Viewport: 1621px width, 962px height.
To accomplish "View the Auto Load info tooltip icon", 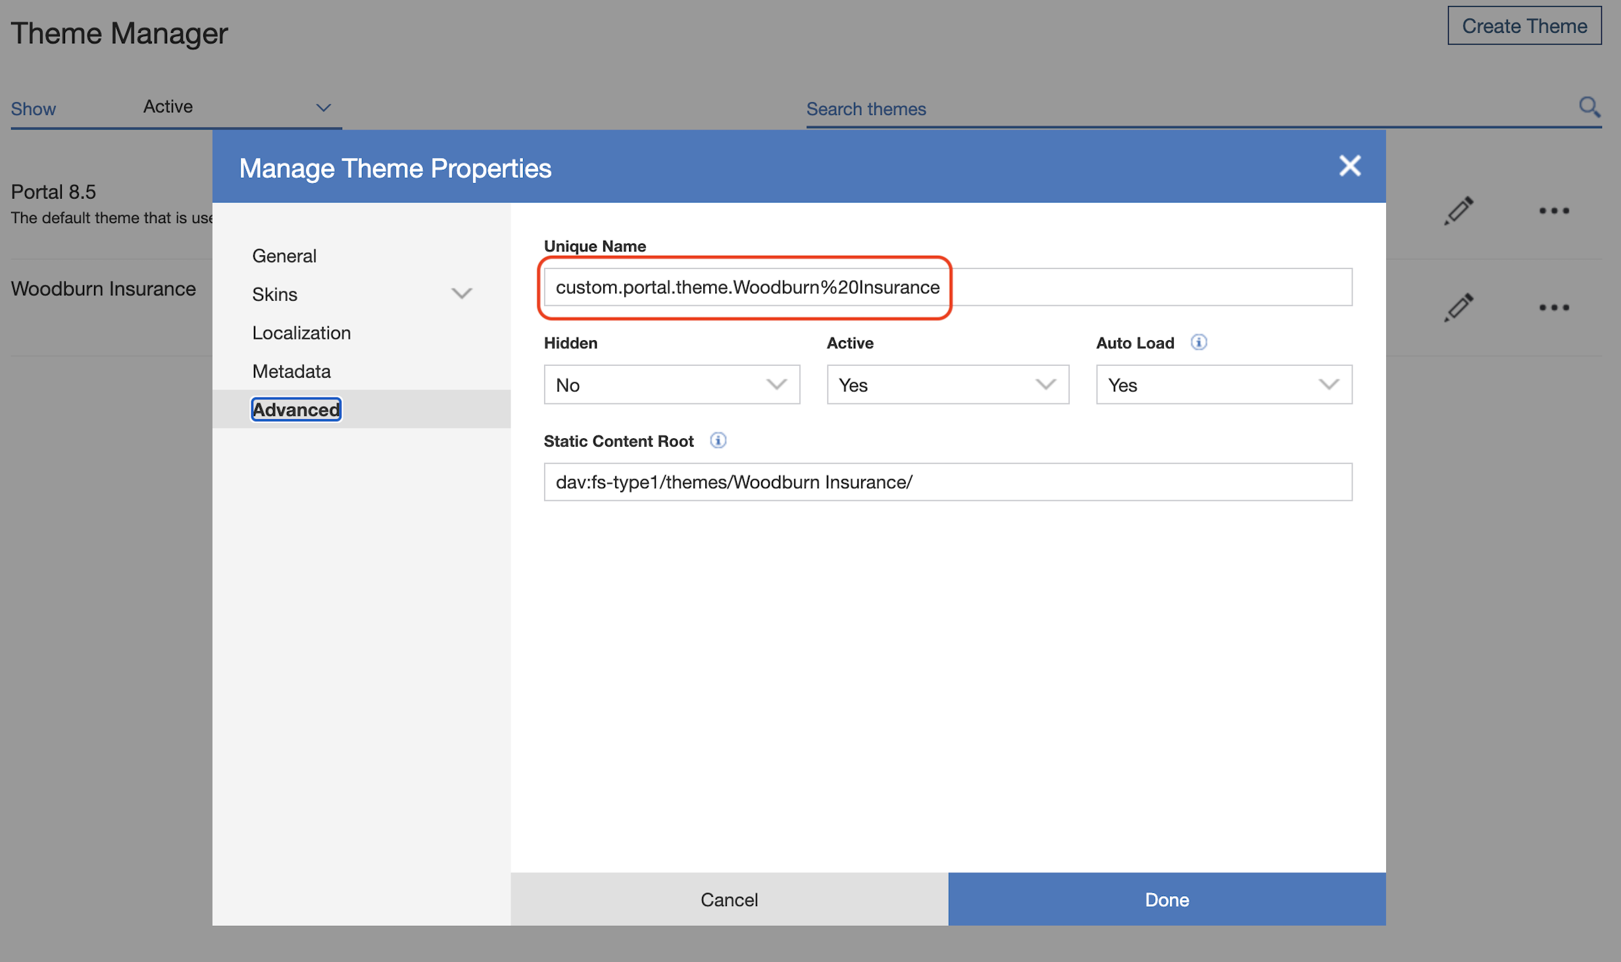I will coord(1199,342).
